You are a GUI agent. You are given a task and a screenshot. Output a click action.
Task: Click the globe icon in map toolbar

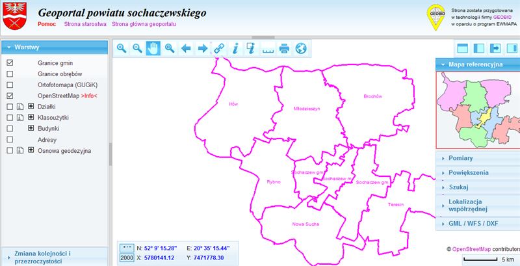(300, 48)
